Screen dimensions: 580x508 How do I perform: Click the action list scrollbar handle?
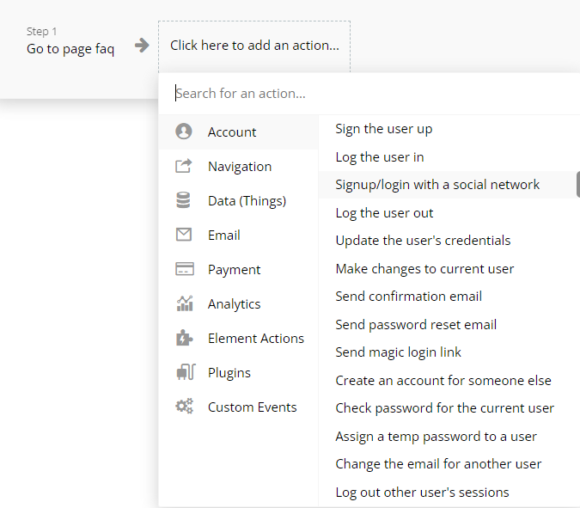coord(578,185)
